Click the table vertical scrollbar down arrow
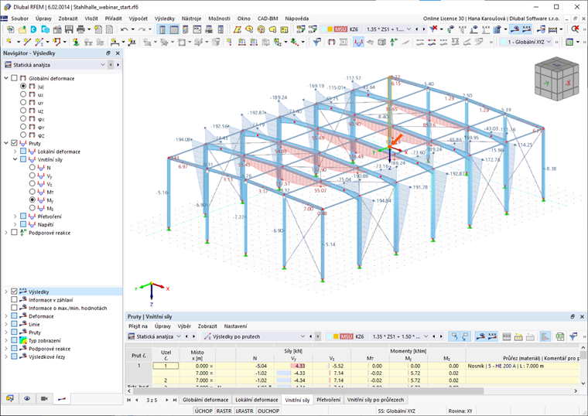Image resolution: width=588 pixels, height=416 pixels. click(x=583, y=383)
